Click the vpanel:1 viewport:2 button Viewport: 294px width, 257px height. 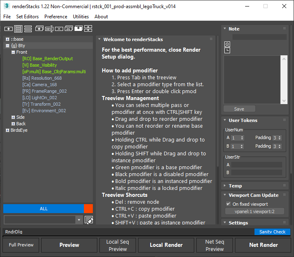click(x=255, y=211)
